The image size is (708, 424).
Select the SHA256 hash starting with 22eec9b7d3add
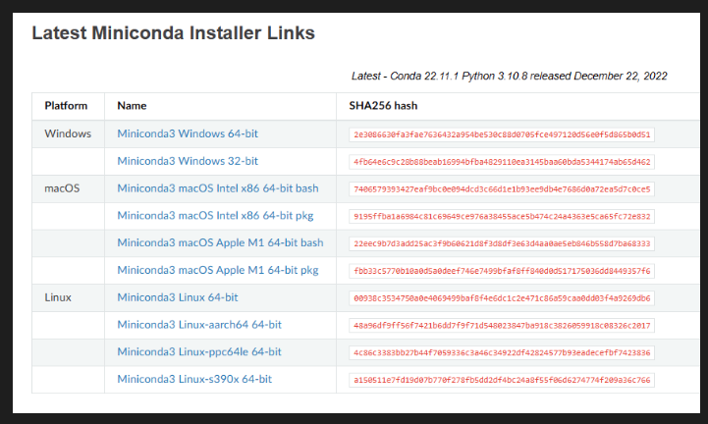point(502,243)
